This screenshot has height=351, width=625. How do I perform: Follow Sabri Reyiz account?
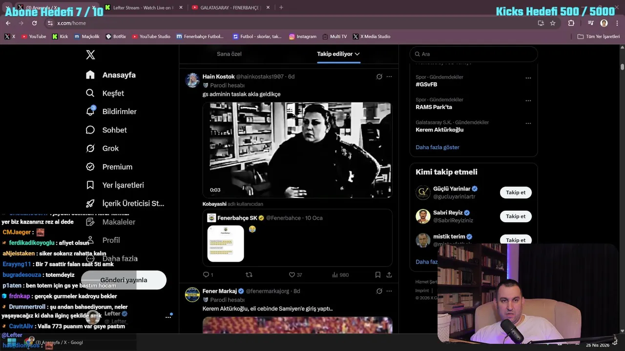click(516, 216)
